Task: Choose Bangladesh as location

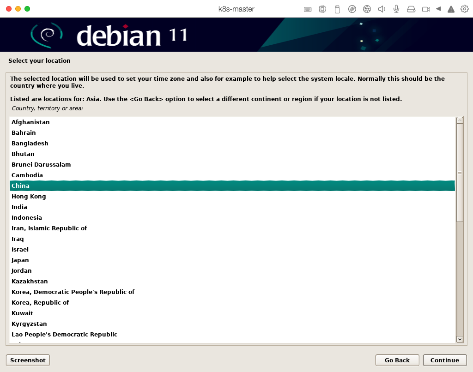Action: 232,143
